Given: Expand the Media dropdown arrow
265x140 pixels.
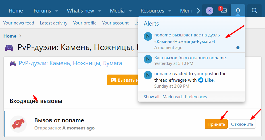Looking at the screenshot, I should pos(130,11).
